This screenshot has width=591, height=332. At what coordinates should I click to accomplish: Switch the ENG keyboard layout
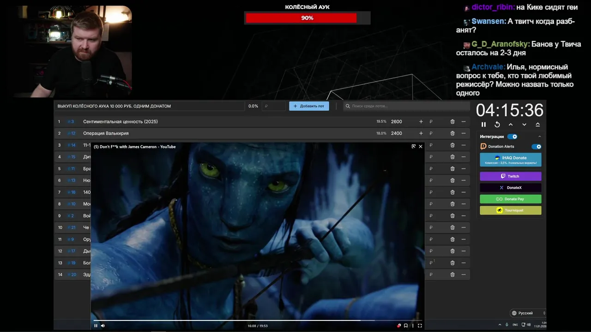tap(515, 325)
